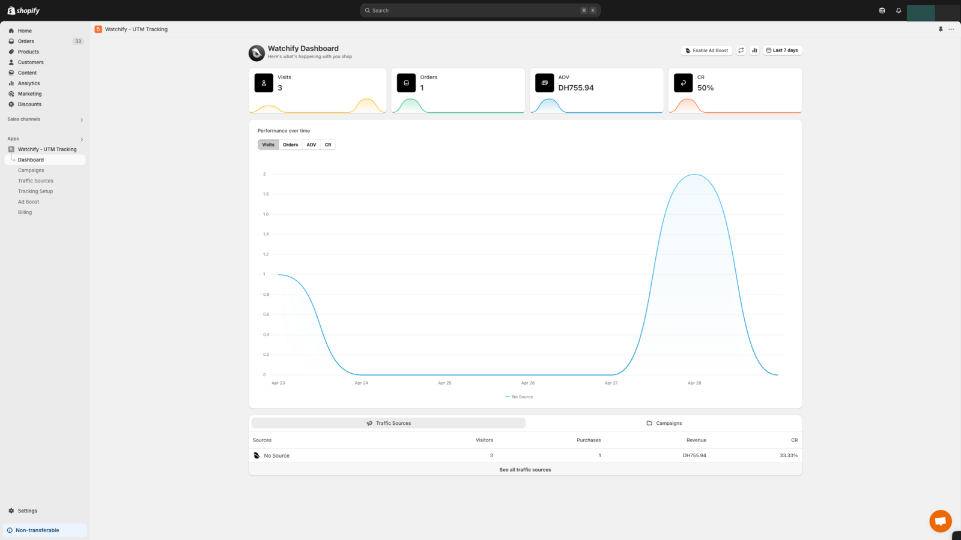Pin the Watchify app using pin icon

(941, 29)
